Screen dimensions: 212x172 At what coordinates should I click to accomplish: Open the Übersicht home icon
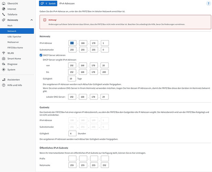pos(4,3)
